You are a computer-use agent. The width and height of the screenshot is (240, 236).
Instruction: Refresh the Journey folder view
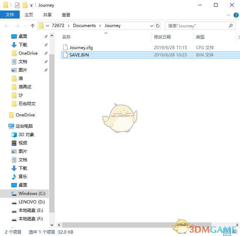(158, 26)
